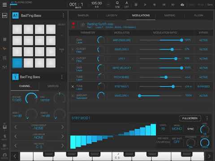The height and width of the screenshot is (161, 215).
Task: Toggle the SYNC button in Step Mod
Action: [190, 129]
